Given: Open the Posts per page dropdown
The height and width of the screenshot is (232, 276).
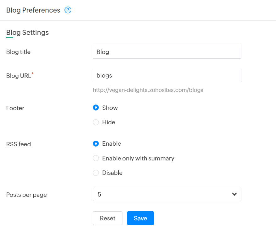Looking at the screenshot, I should tap(167, 194).
